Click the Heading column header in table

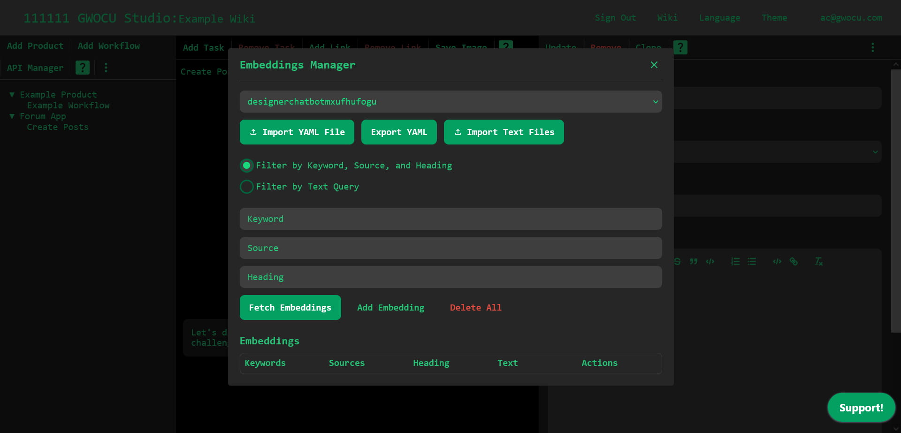431,363
